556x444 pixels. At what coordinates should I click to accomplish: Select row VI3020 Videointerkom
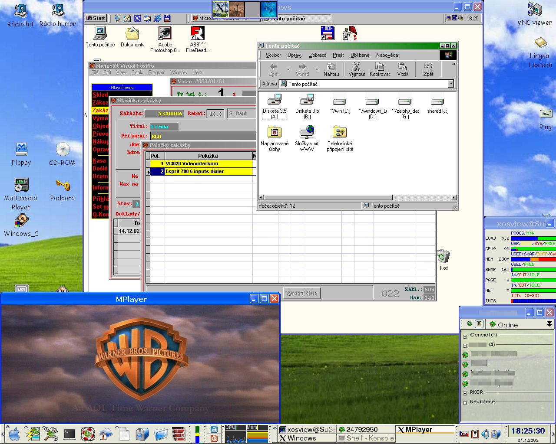tap(202, 163)
